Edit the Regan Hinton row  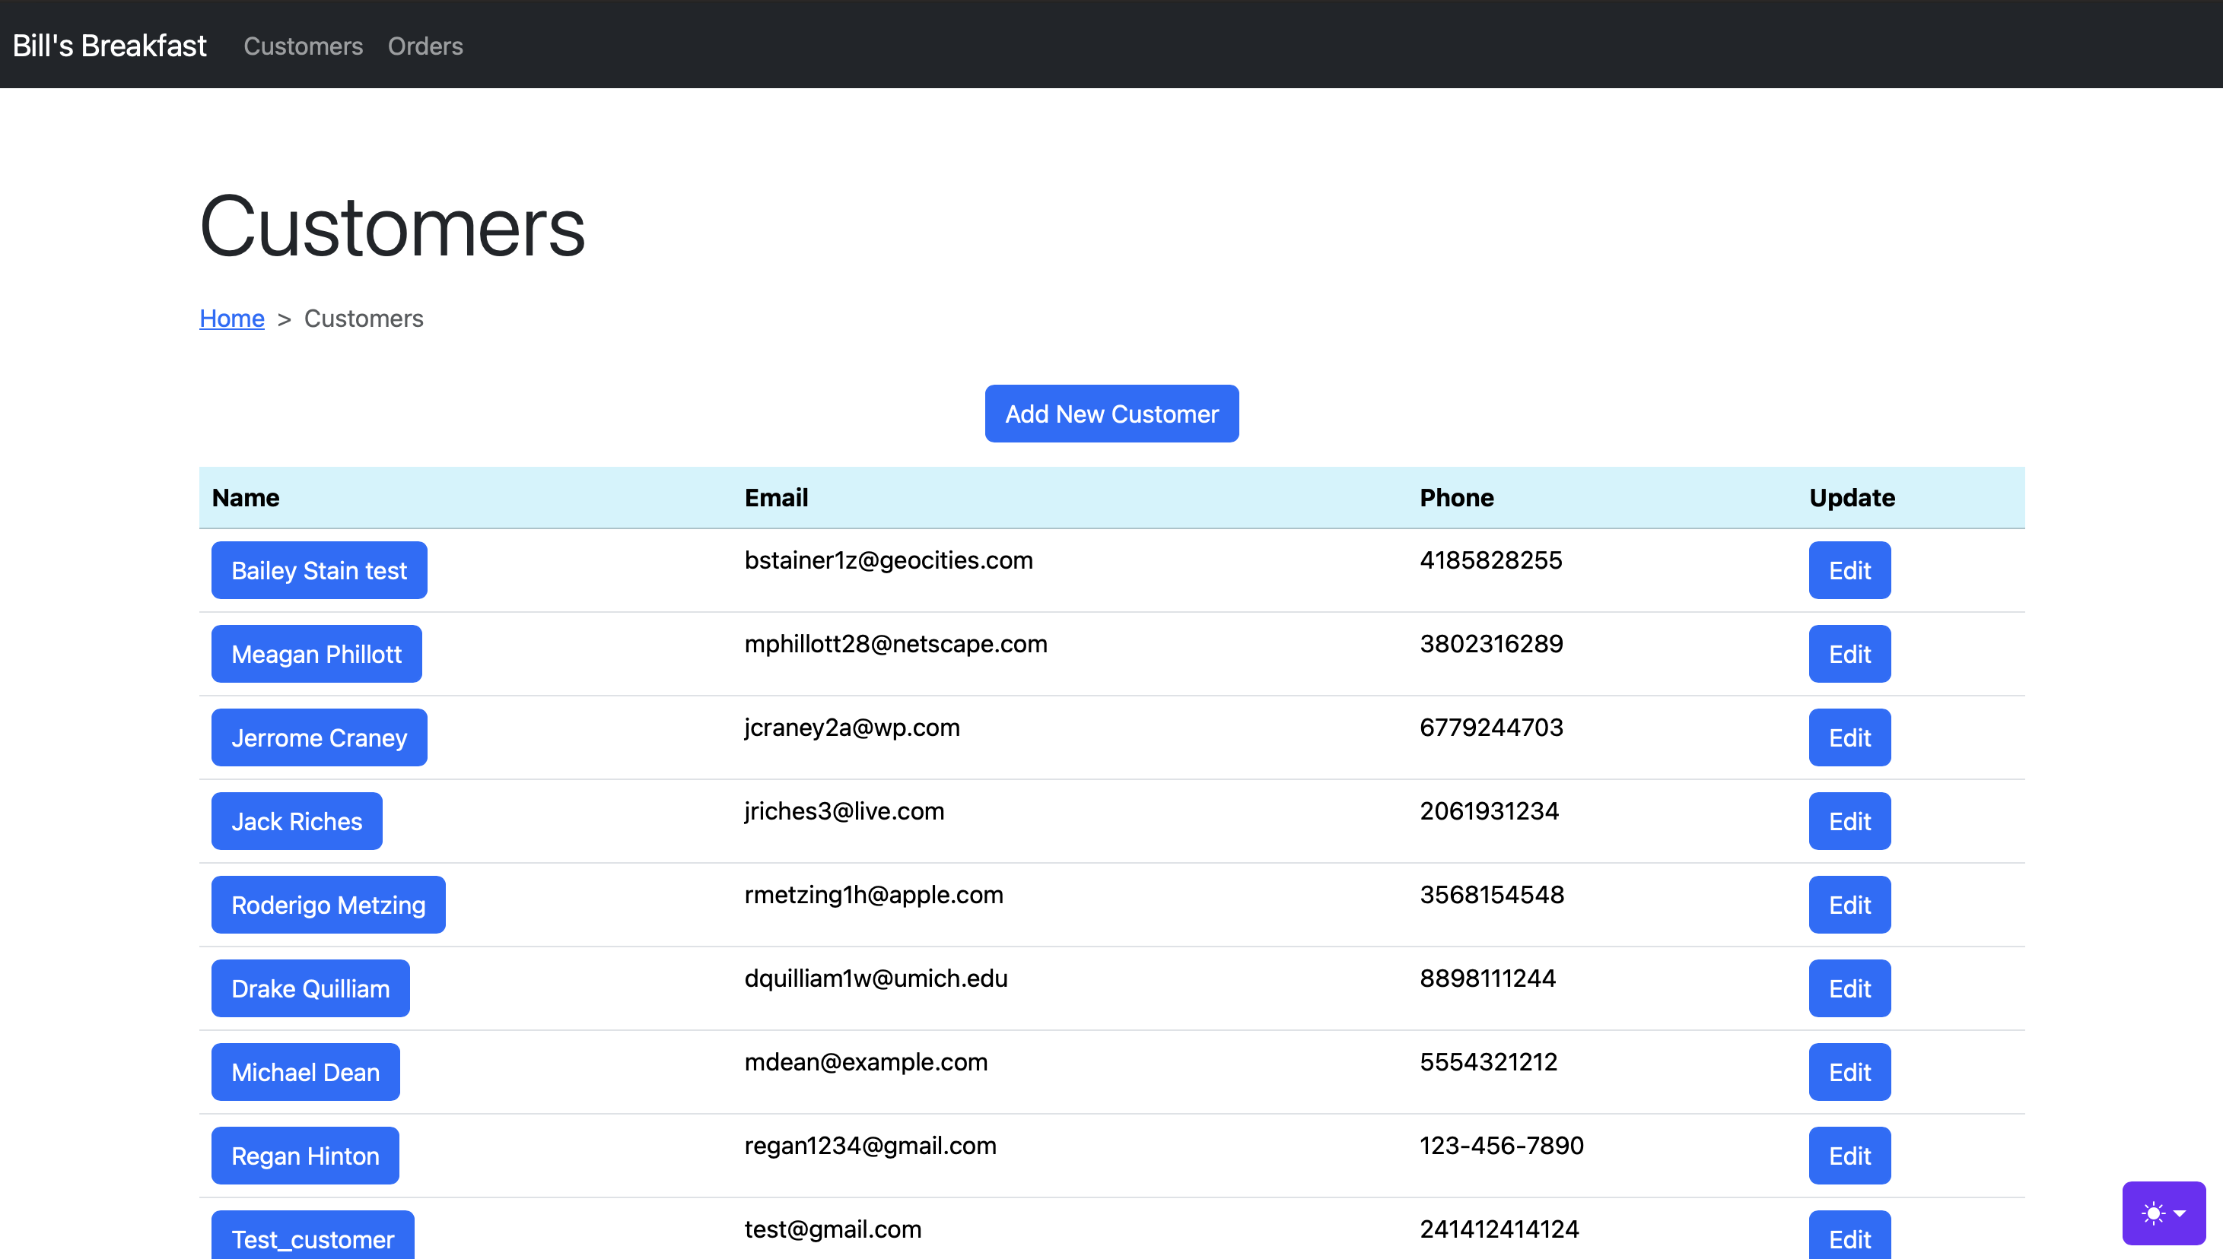pyautogui.click(x=1849, y=1156)
